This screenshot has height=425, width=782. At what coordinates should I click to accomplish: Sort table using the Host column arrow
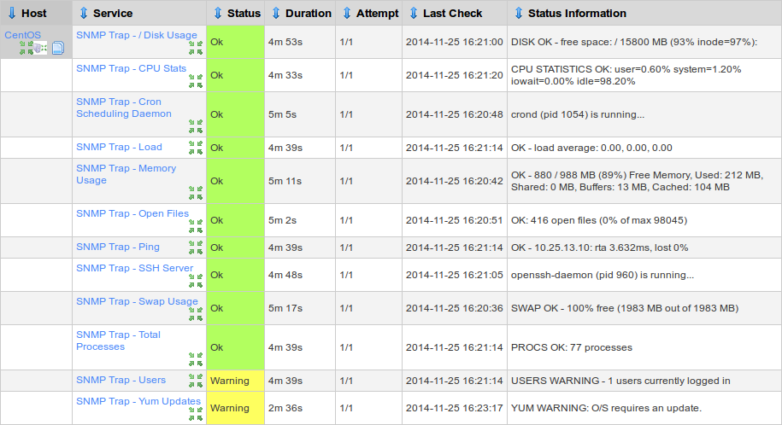pyautogui.click(x=12, y=14)
